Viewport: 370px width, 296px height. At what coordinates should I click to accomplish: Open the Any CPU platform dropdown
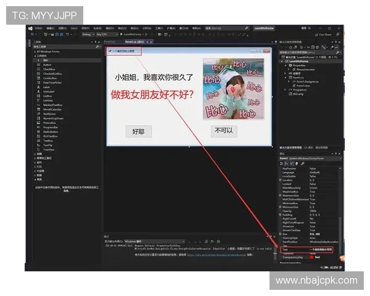coord(107,35)
